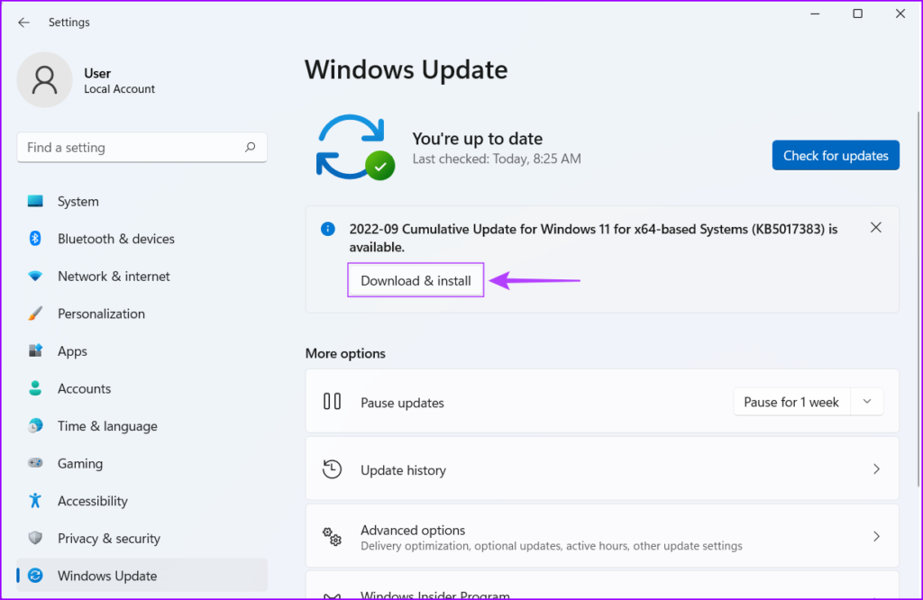
Task: Click Check for updates button
Action: (x=836, y=155)
